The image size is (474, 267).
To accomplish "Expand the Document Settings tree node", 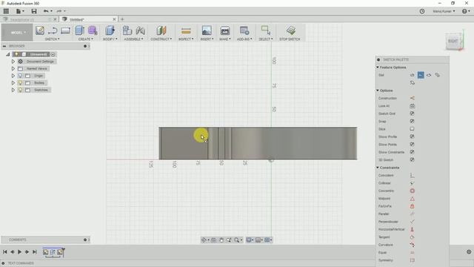I will [13, 62].
